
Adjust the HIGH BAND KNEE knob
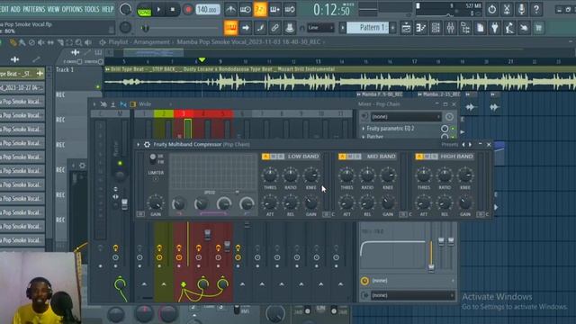click(x=465, y=175)
